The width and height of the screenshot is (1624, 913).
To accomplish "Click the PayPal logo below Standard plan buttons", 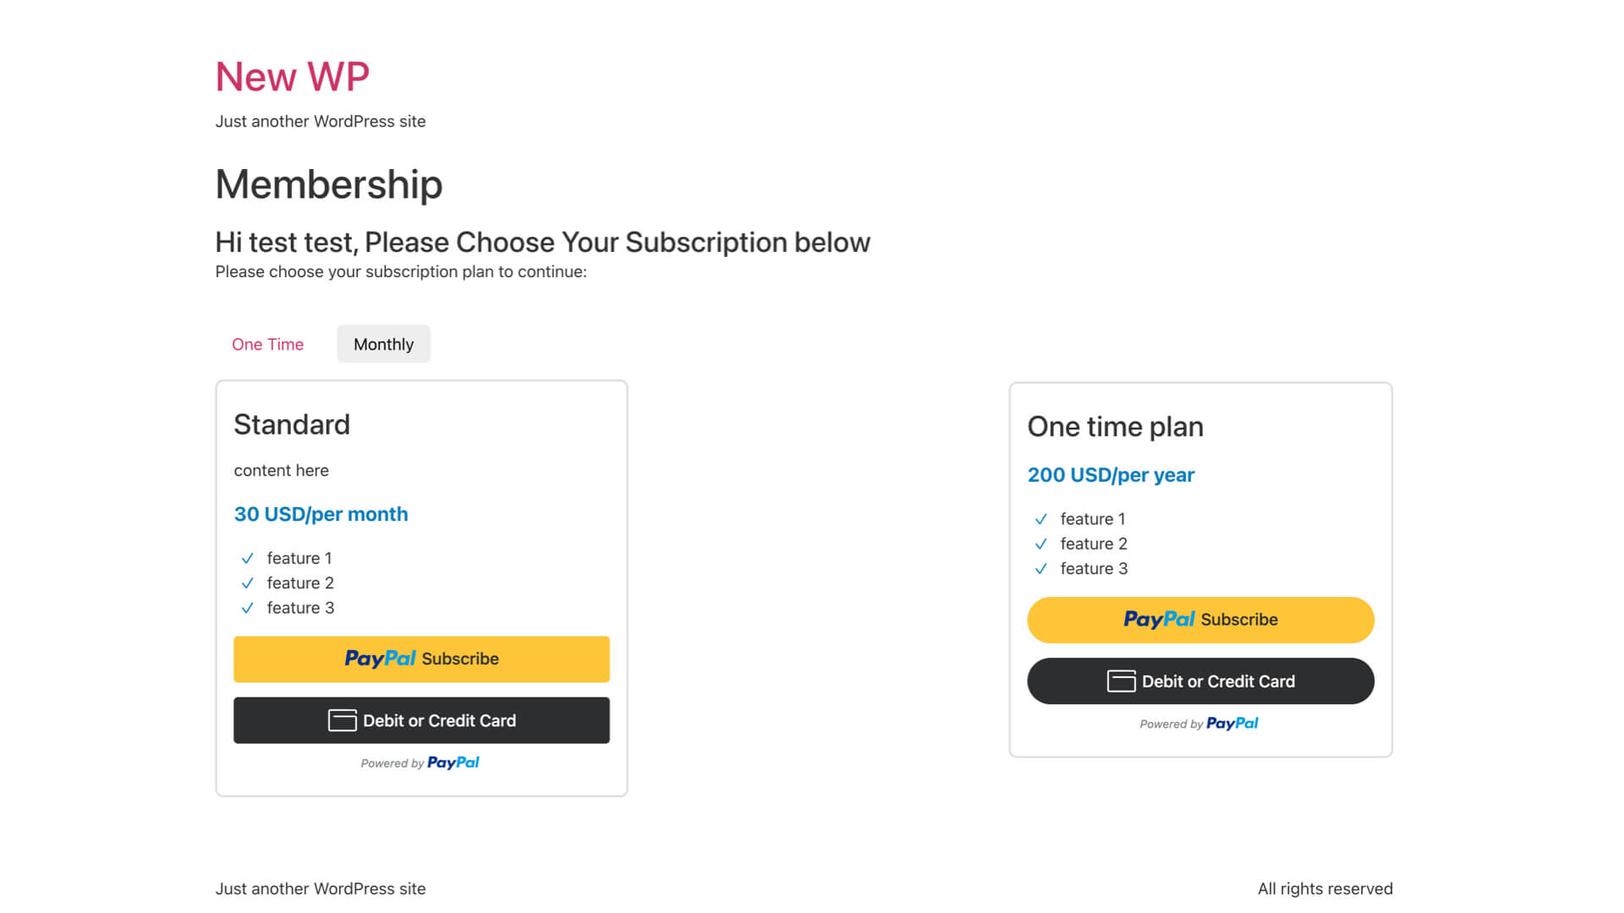I will point(453,763).
